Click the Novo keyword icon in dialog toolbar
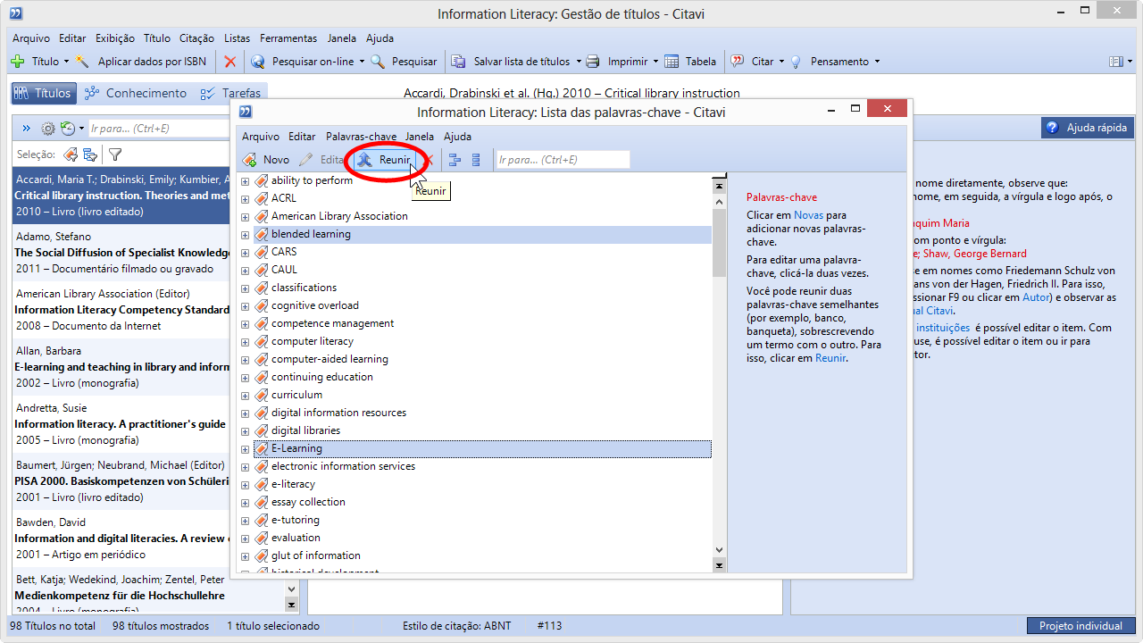Viewport: 1143px width, 643px height. point(251,160)
